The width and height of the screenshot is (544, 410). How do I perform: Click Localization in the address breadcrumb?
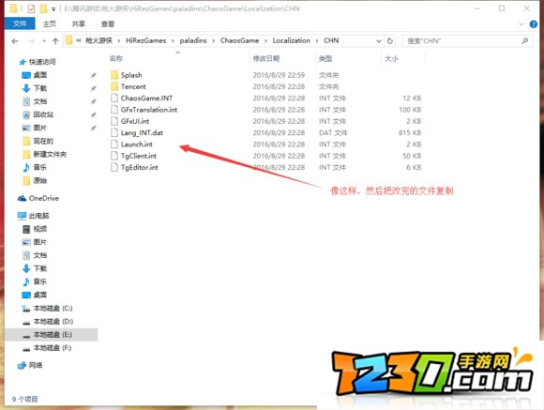click(291, 40)
